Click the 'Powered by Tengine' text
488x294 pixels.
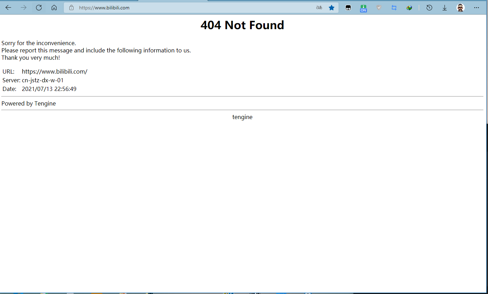pyautogui.click(x=28, y=103)
